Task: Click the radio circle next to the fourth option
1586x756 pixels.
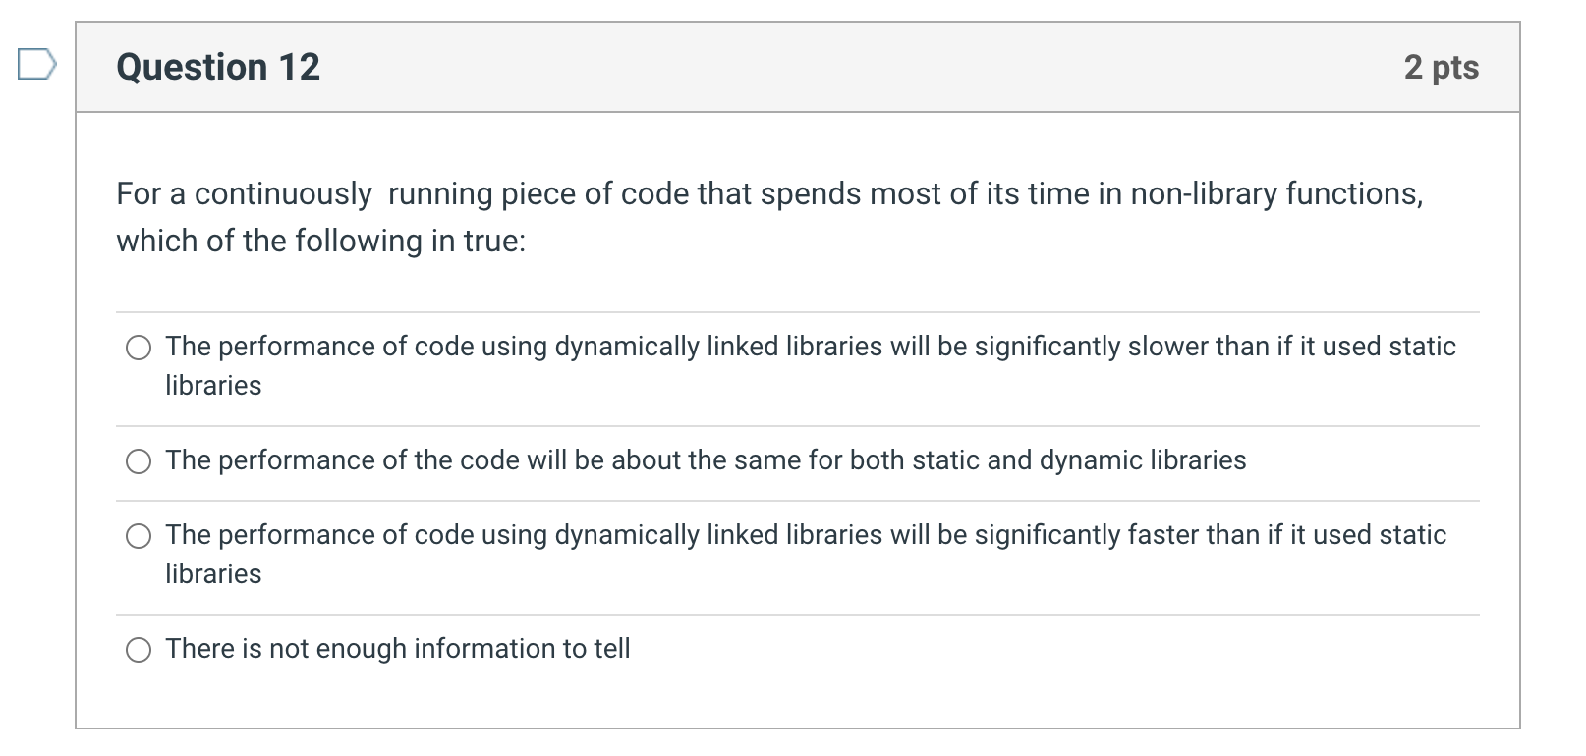Action: pos(139,649)
